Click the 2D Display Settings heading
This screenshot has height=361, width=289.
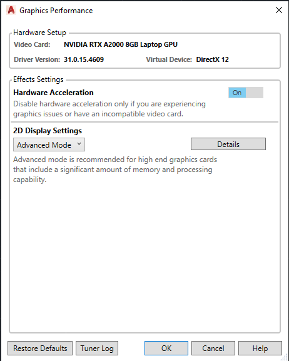tap(48, 131)
